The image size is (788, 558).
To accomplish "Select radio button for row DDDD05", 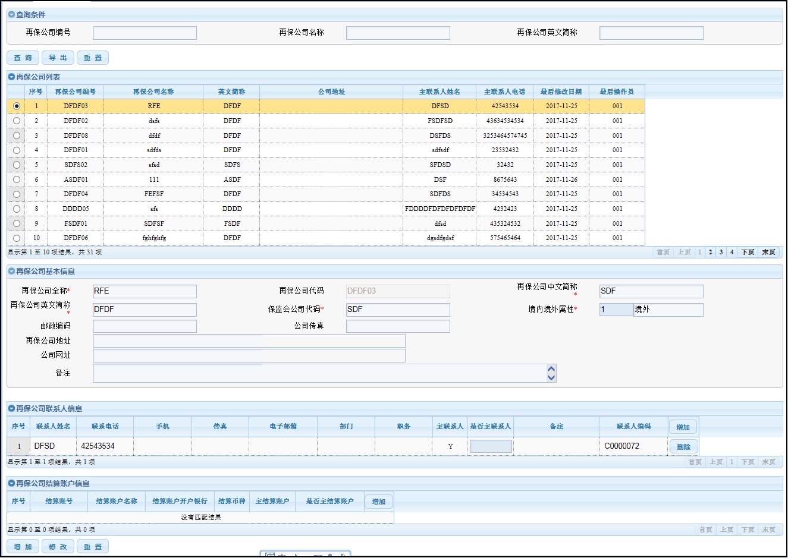I will pyautogui.click(x=17, y=209).
